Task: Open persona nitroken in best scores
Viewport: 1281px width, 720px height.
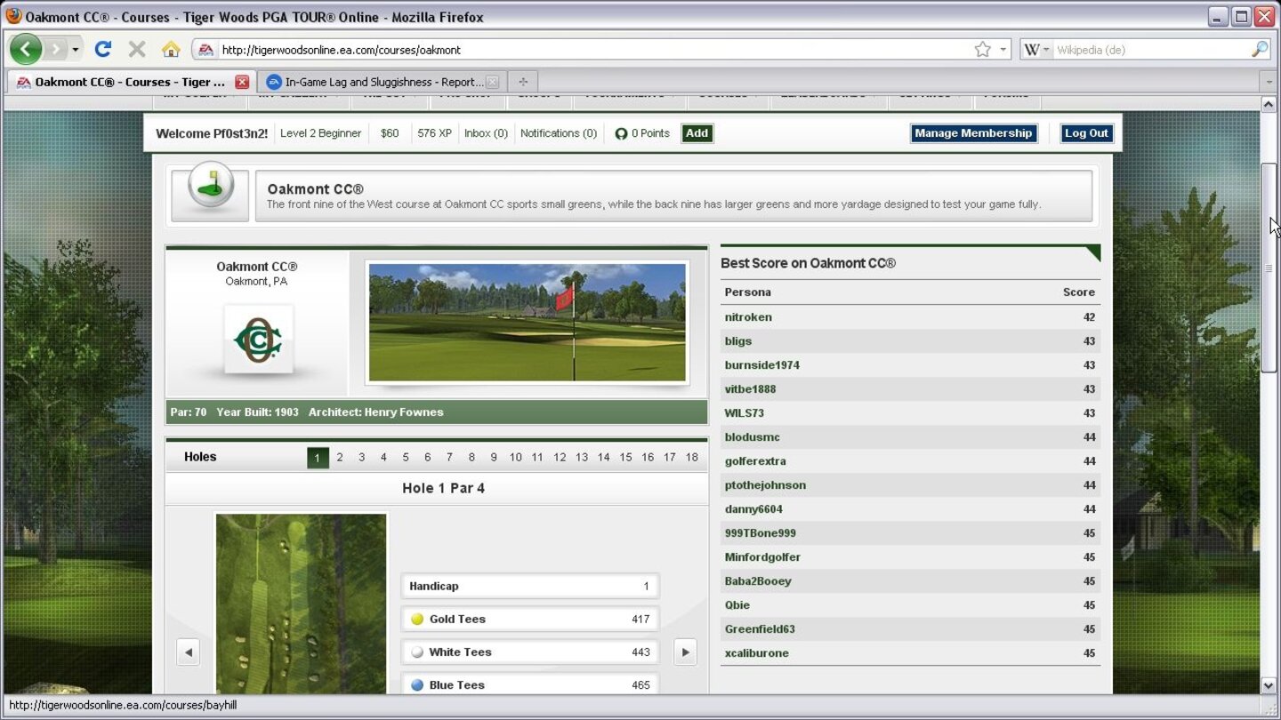Action: (x=748, y=317)
